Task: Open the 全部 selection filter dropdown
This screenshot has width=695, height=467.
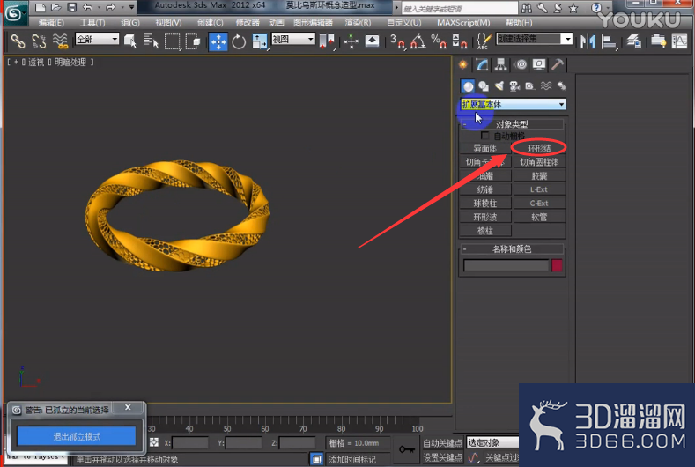Action: 97,40
